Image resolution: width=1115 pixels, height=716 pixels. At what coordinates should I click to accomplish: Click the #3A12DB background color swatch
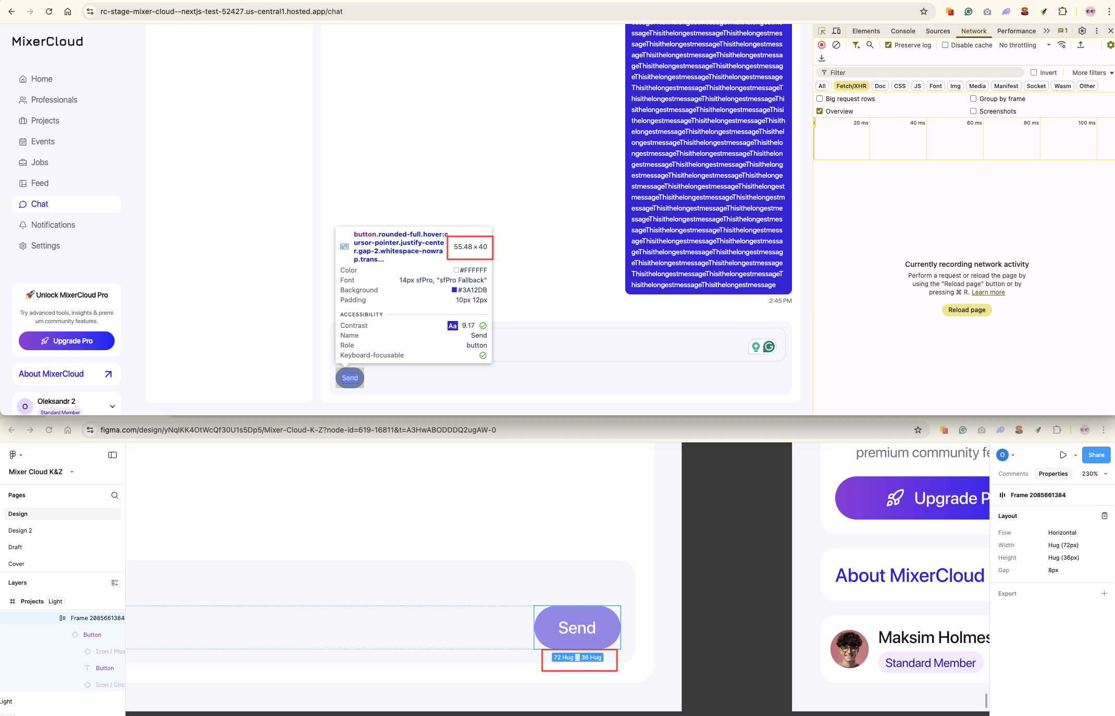pos(454,290)
